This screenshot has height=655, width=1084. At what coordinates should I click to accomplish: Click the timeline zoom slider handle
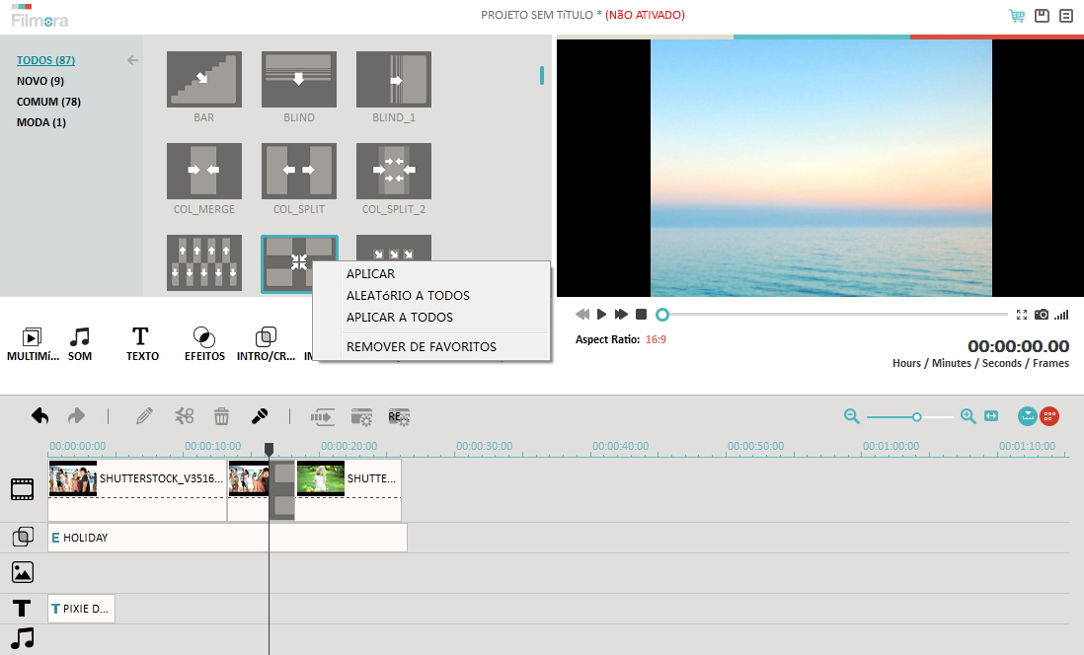(917, 417)
